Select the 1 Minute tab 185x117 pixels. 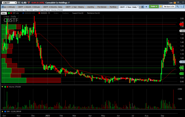10,7
